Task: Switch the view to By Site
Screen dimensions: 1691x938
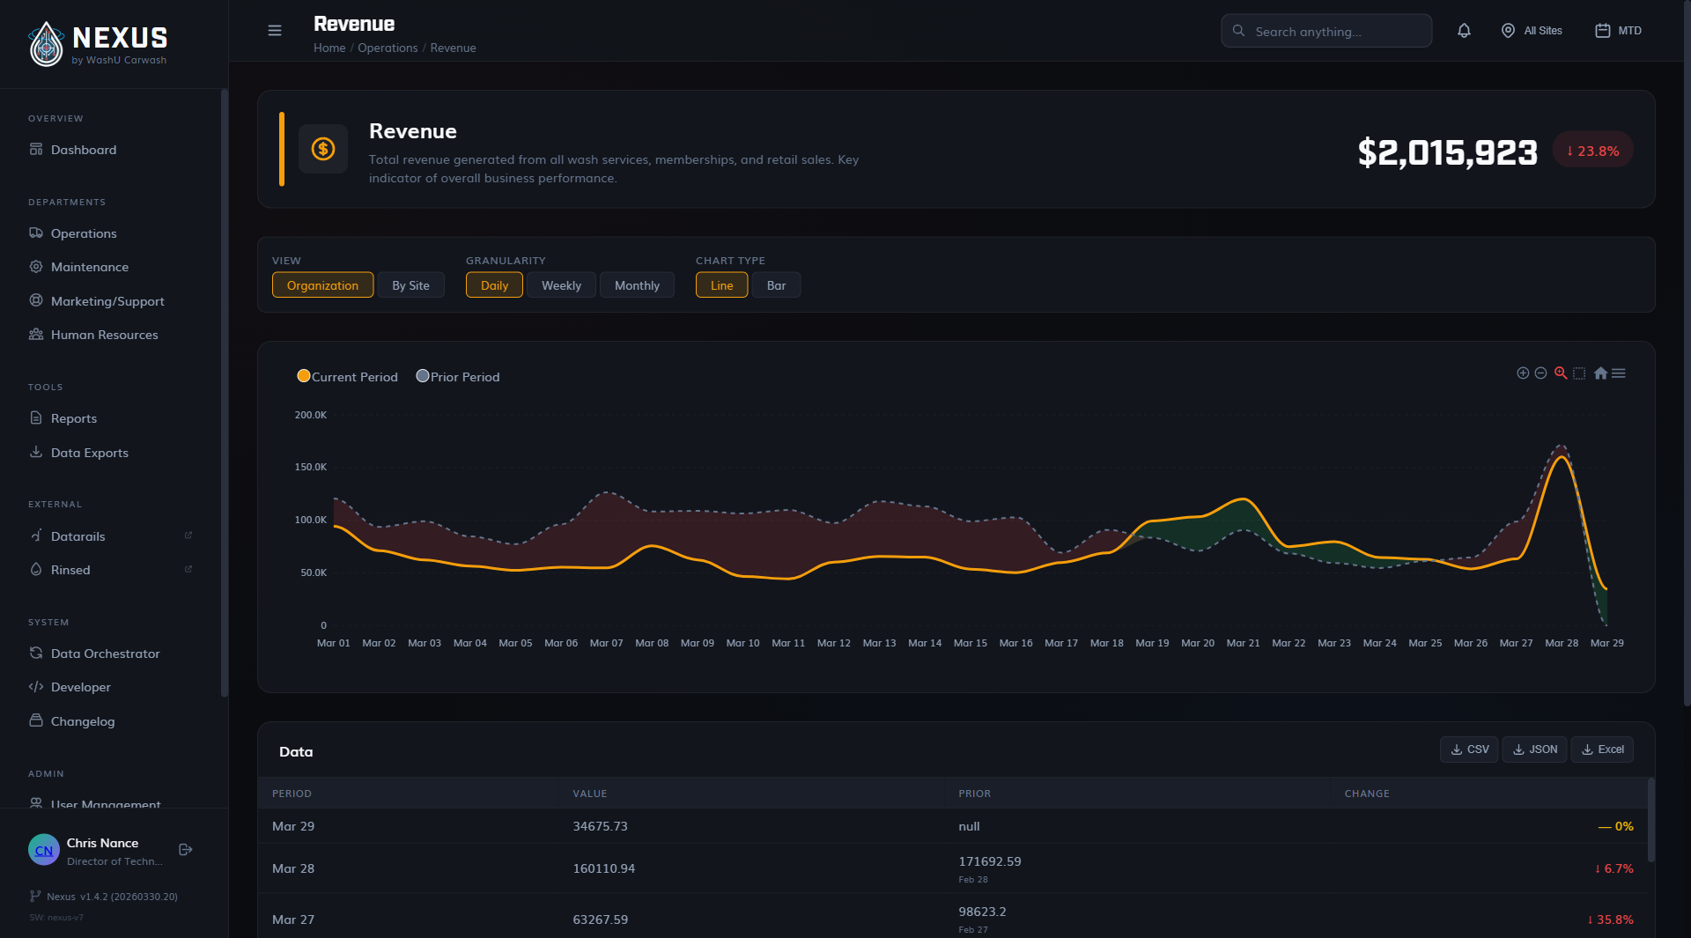Action: tap(410, 285)
